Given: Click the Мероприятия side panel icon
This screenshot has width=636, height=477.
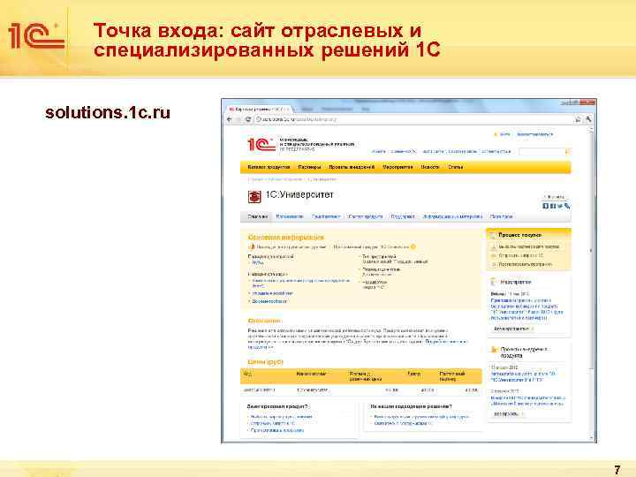Looking at the screenshot, I should pyautogui.click(x=494, y=282).
